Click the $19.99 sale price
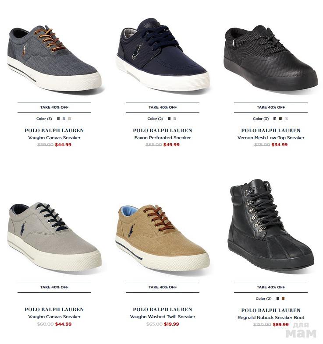Viewport: 323px width, 344px height. [172, 324]
